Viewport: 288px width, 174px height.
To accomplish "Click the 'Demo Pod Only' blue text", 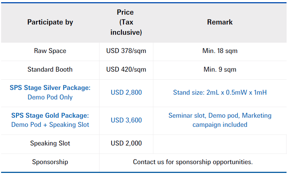I will click(50, 97).
